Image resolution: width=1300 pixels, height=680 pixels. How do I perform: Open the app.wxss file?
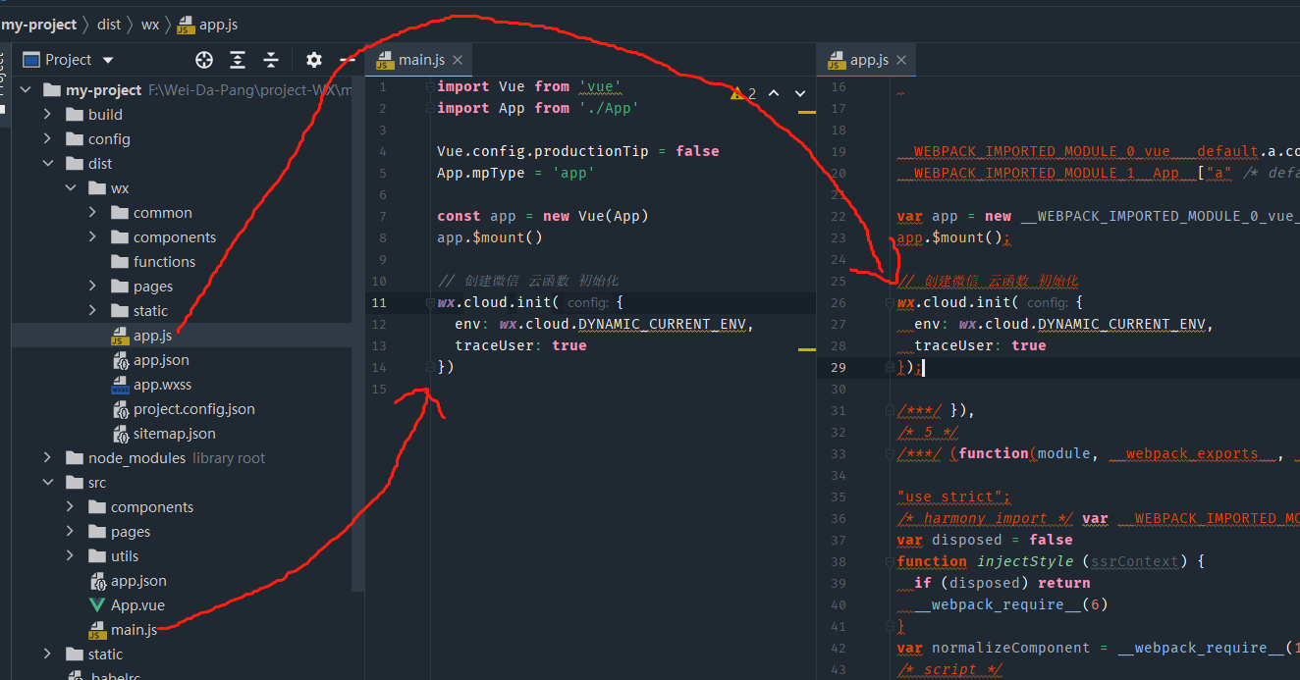163,385
